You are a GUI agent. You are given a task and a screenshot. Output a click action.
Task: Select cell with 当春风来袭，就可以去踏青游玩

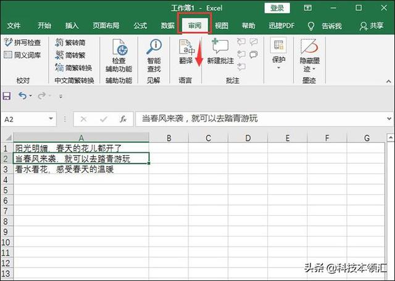point(81,158)
